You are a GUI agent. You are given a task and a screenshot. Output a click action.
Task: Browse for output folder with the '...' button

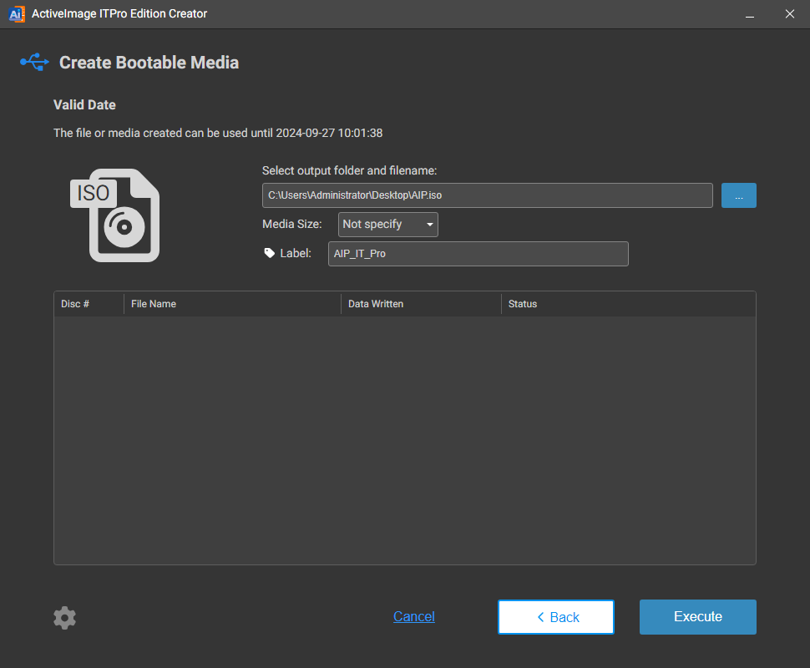click(x=738, y=195)
